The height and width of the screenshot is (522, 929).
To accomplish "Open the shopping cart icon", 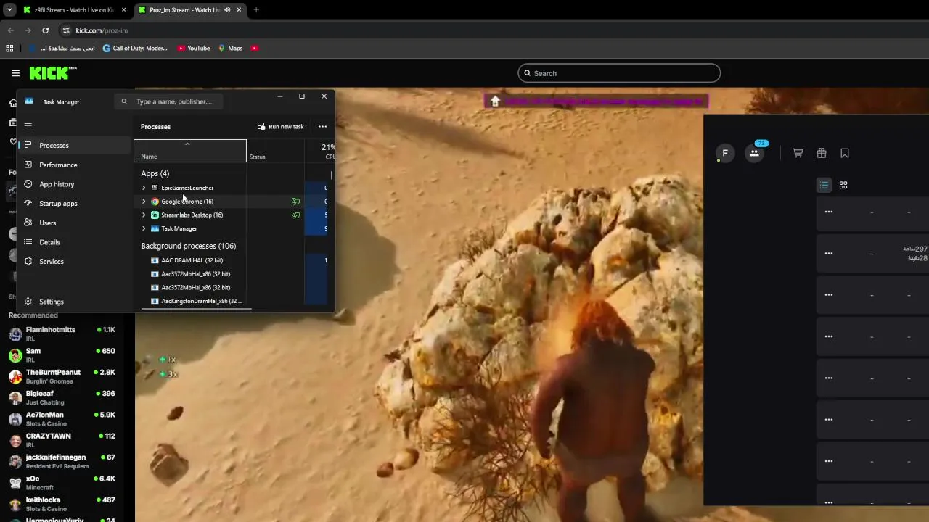I will 798,153.
